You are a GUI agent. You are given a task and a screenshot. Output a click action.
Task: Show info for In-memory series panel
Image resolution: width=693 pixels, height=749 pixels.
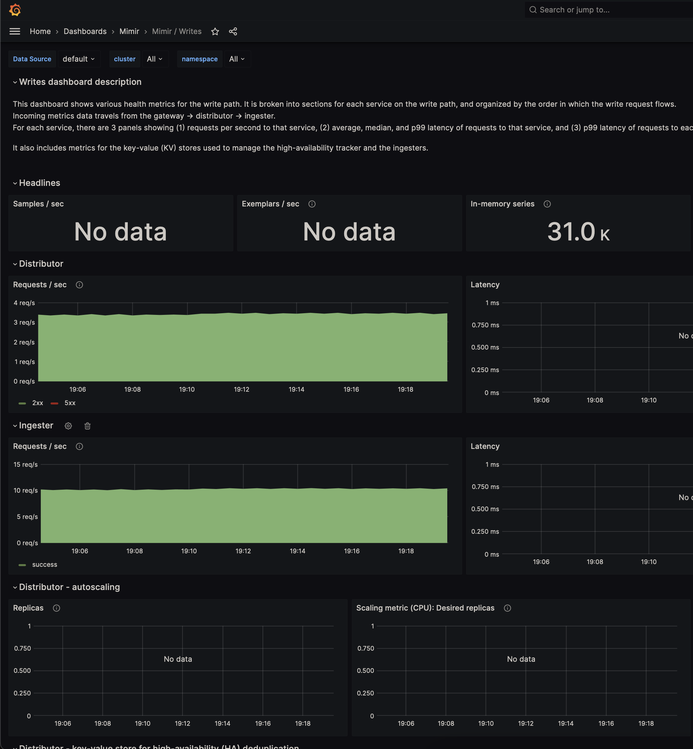pos(547,204)
